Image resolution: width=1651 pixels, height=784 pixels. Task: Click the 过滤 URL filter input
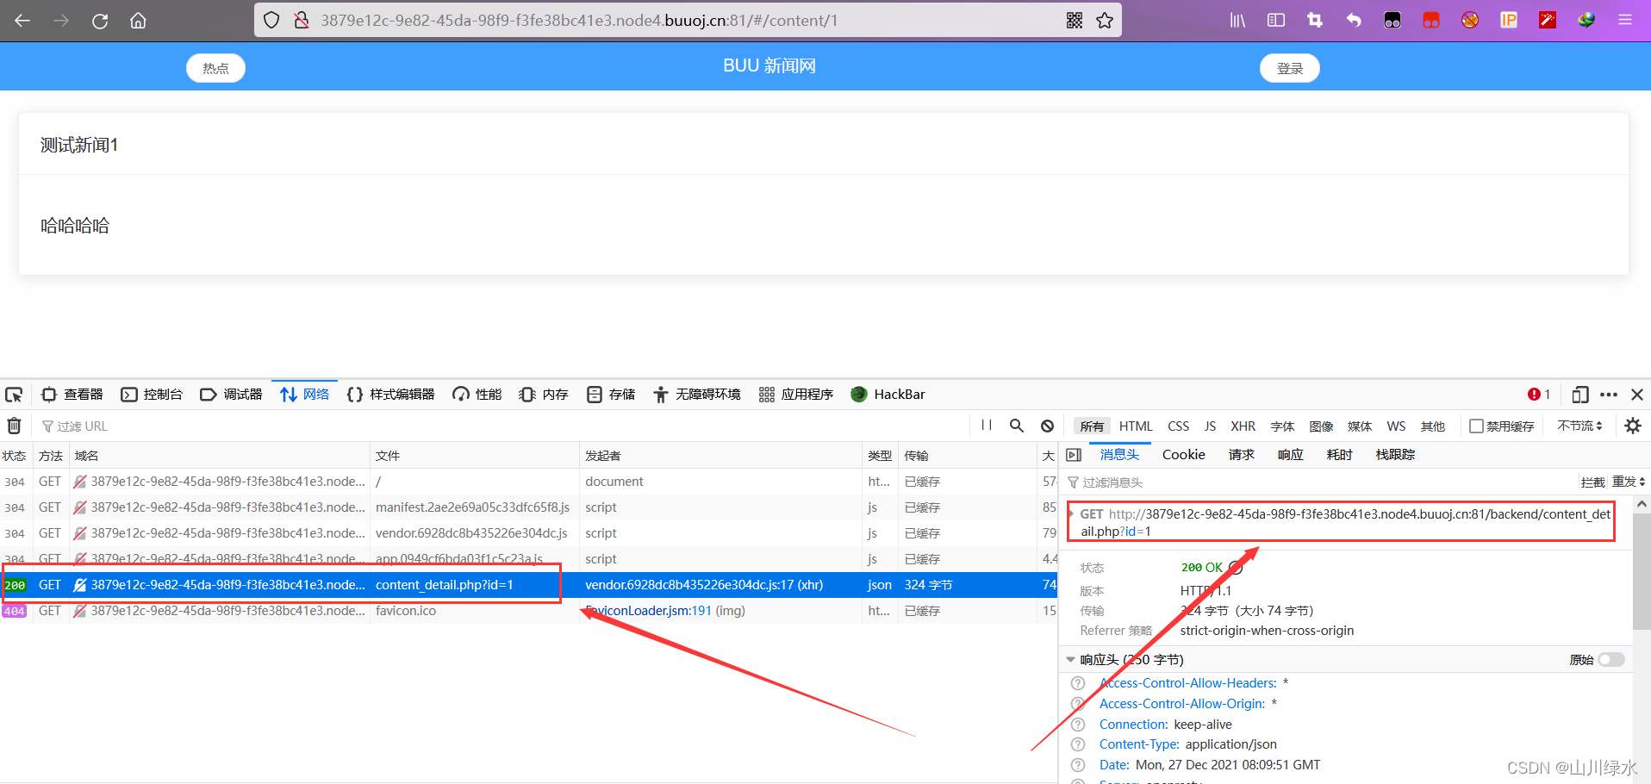(x=84, y=425)
